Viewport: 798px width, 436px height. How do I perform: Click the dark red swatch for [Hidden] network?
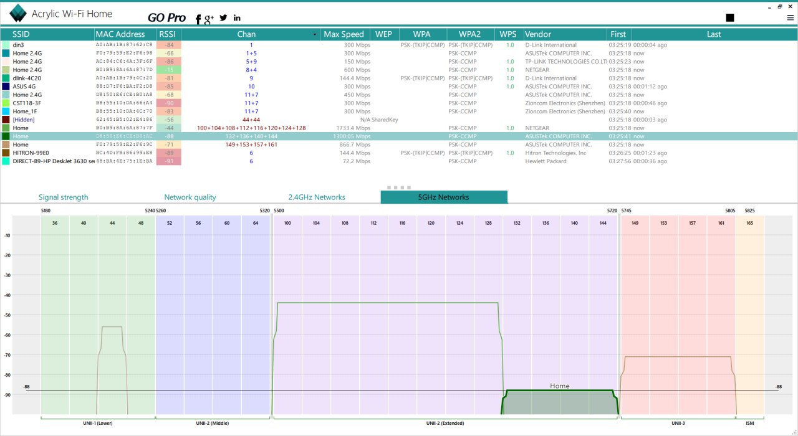point(6,120)
